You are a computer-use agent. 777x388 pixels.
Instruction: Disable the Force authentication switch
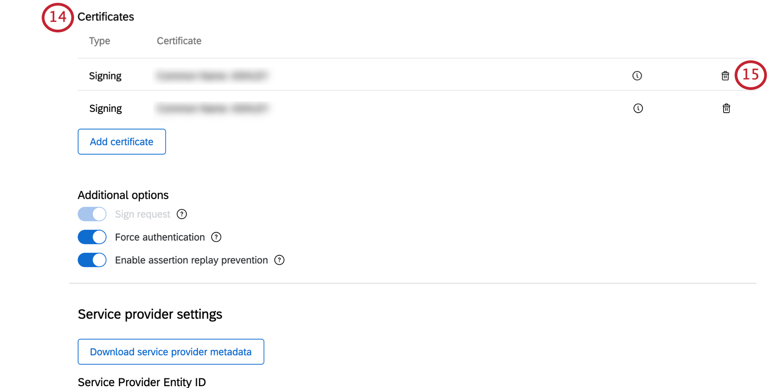coord(92,237)
